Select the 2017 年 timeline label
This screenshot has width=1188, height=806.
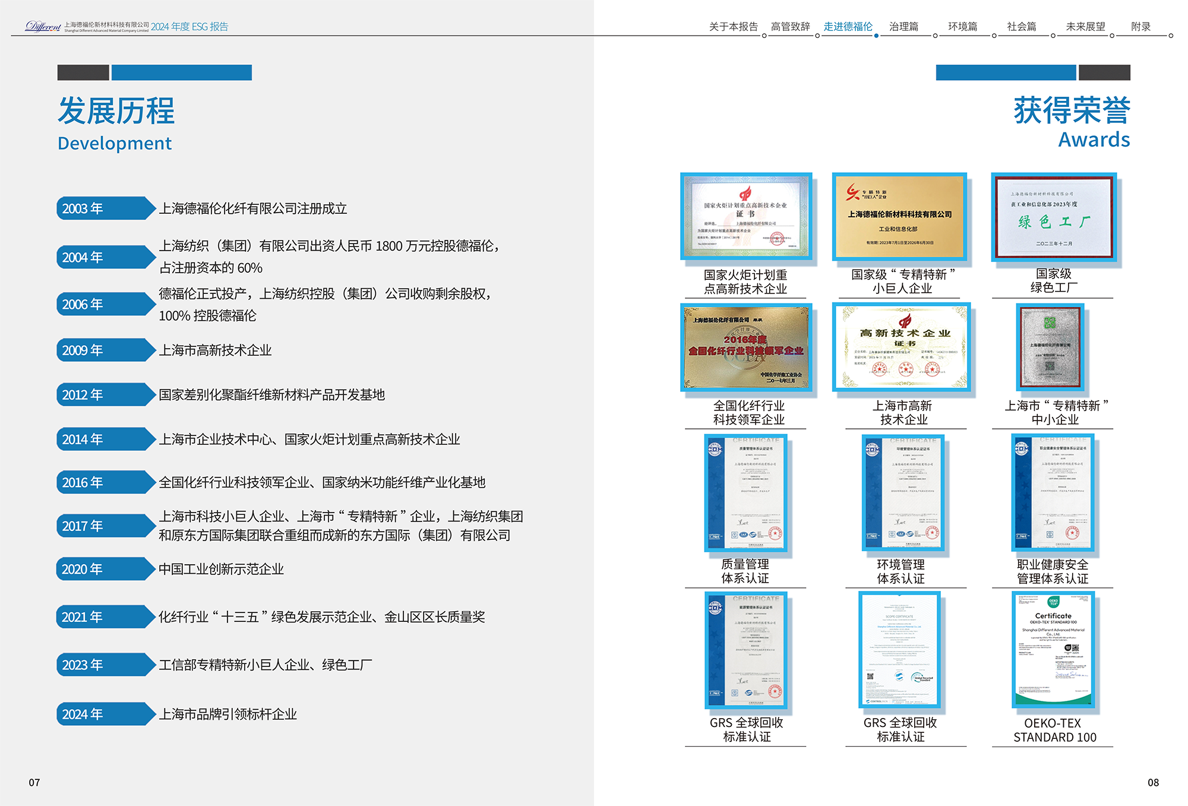pos(106,526)
